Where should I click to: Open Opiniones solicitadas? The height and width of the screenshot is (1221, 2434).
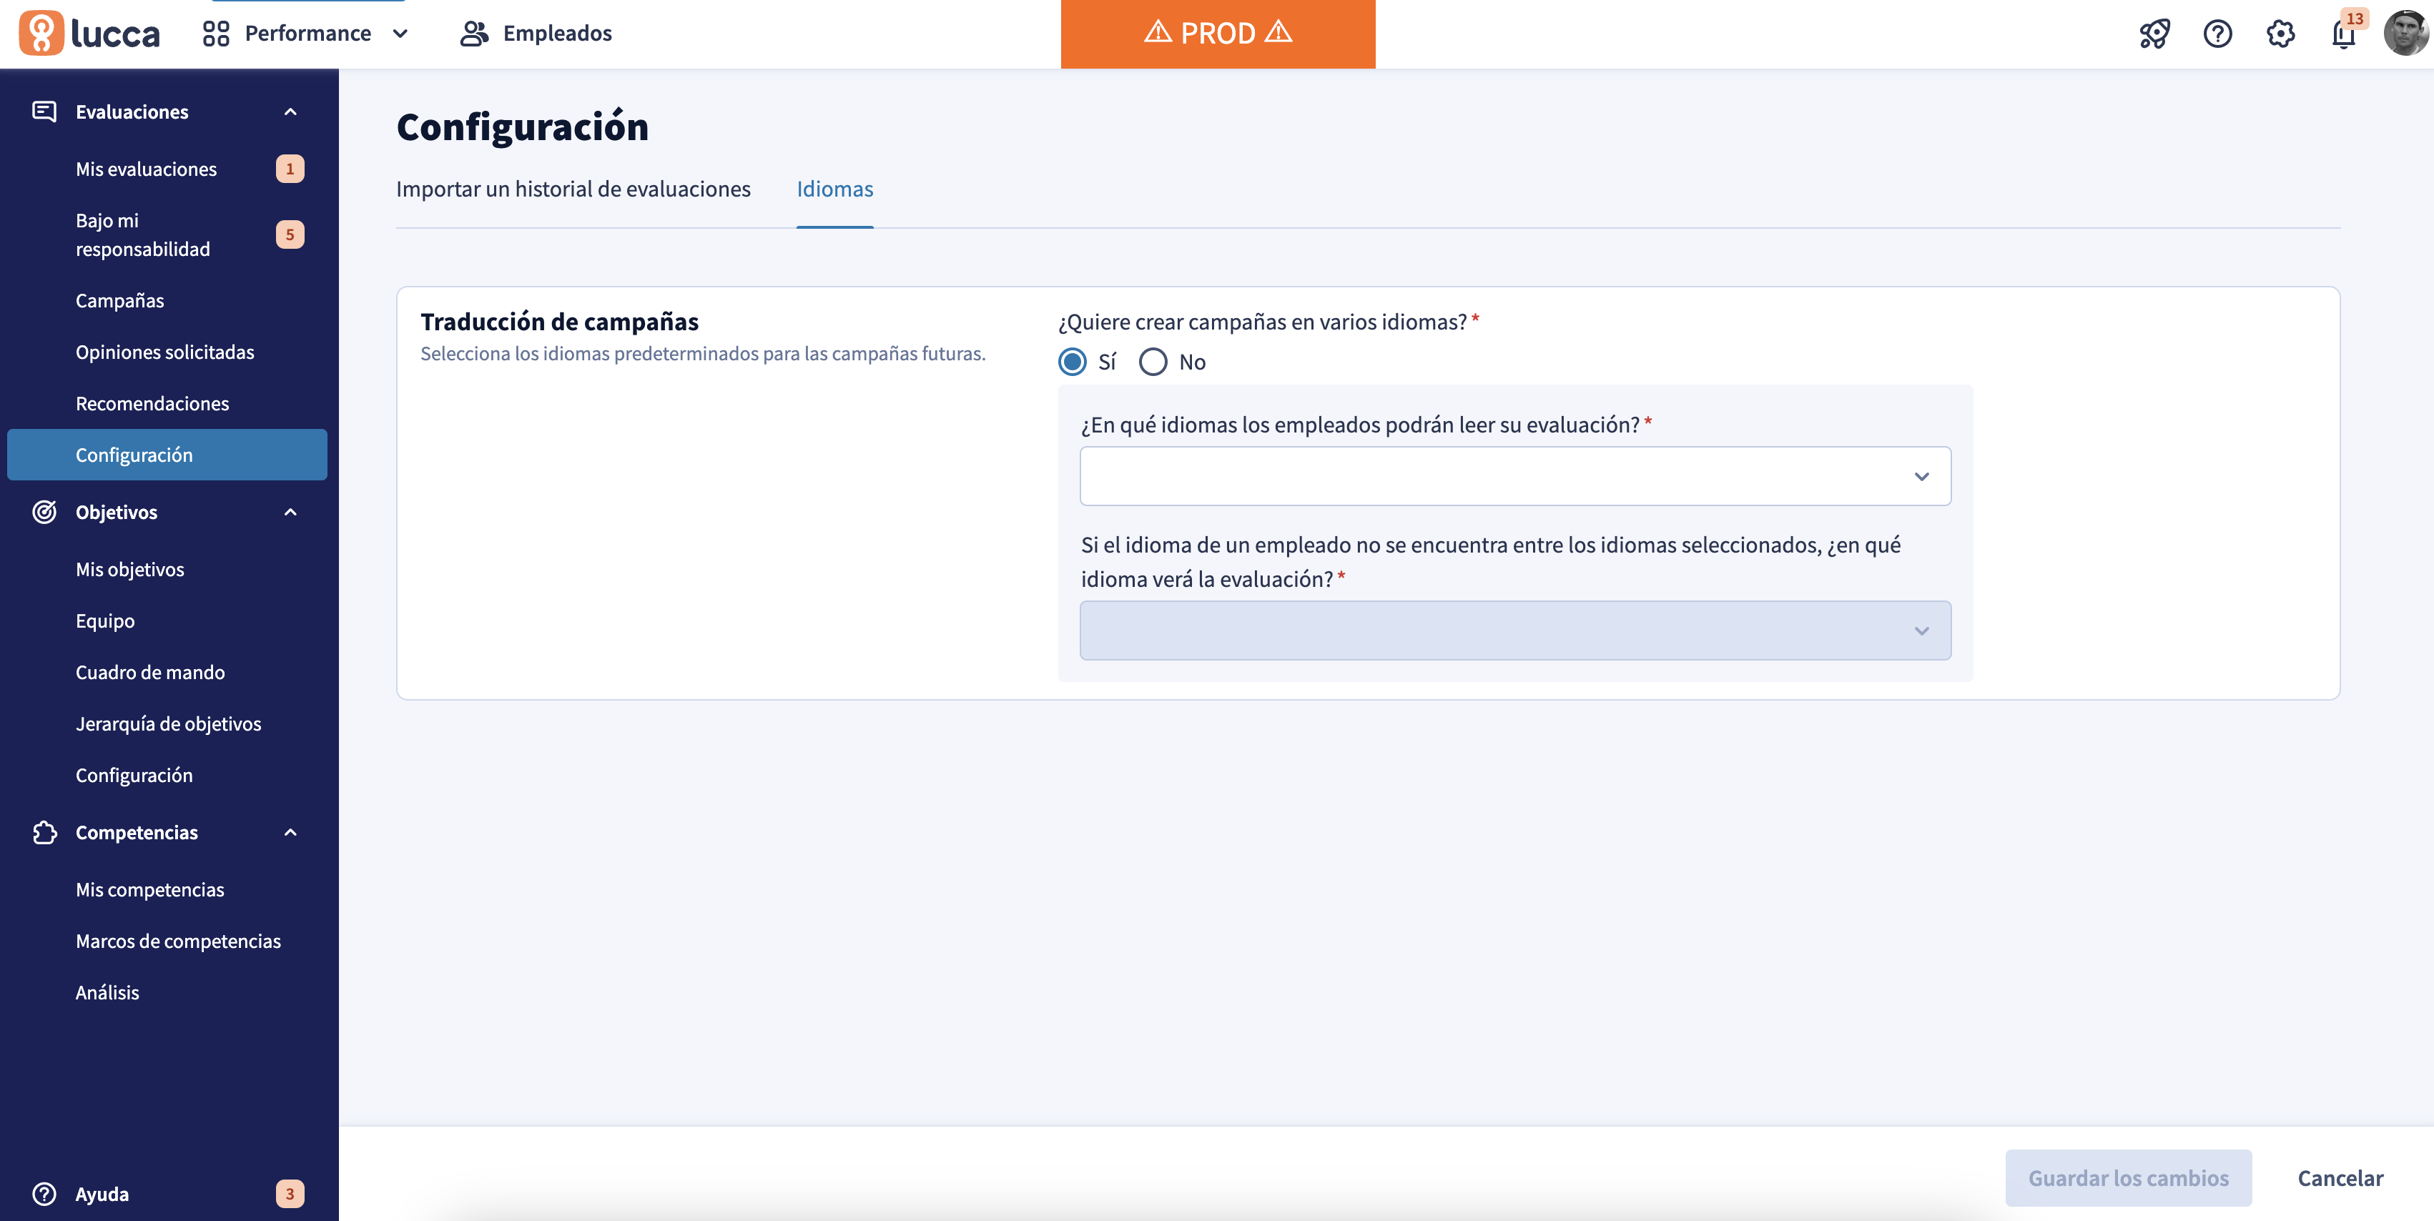point(167,352)
